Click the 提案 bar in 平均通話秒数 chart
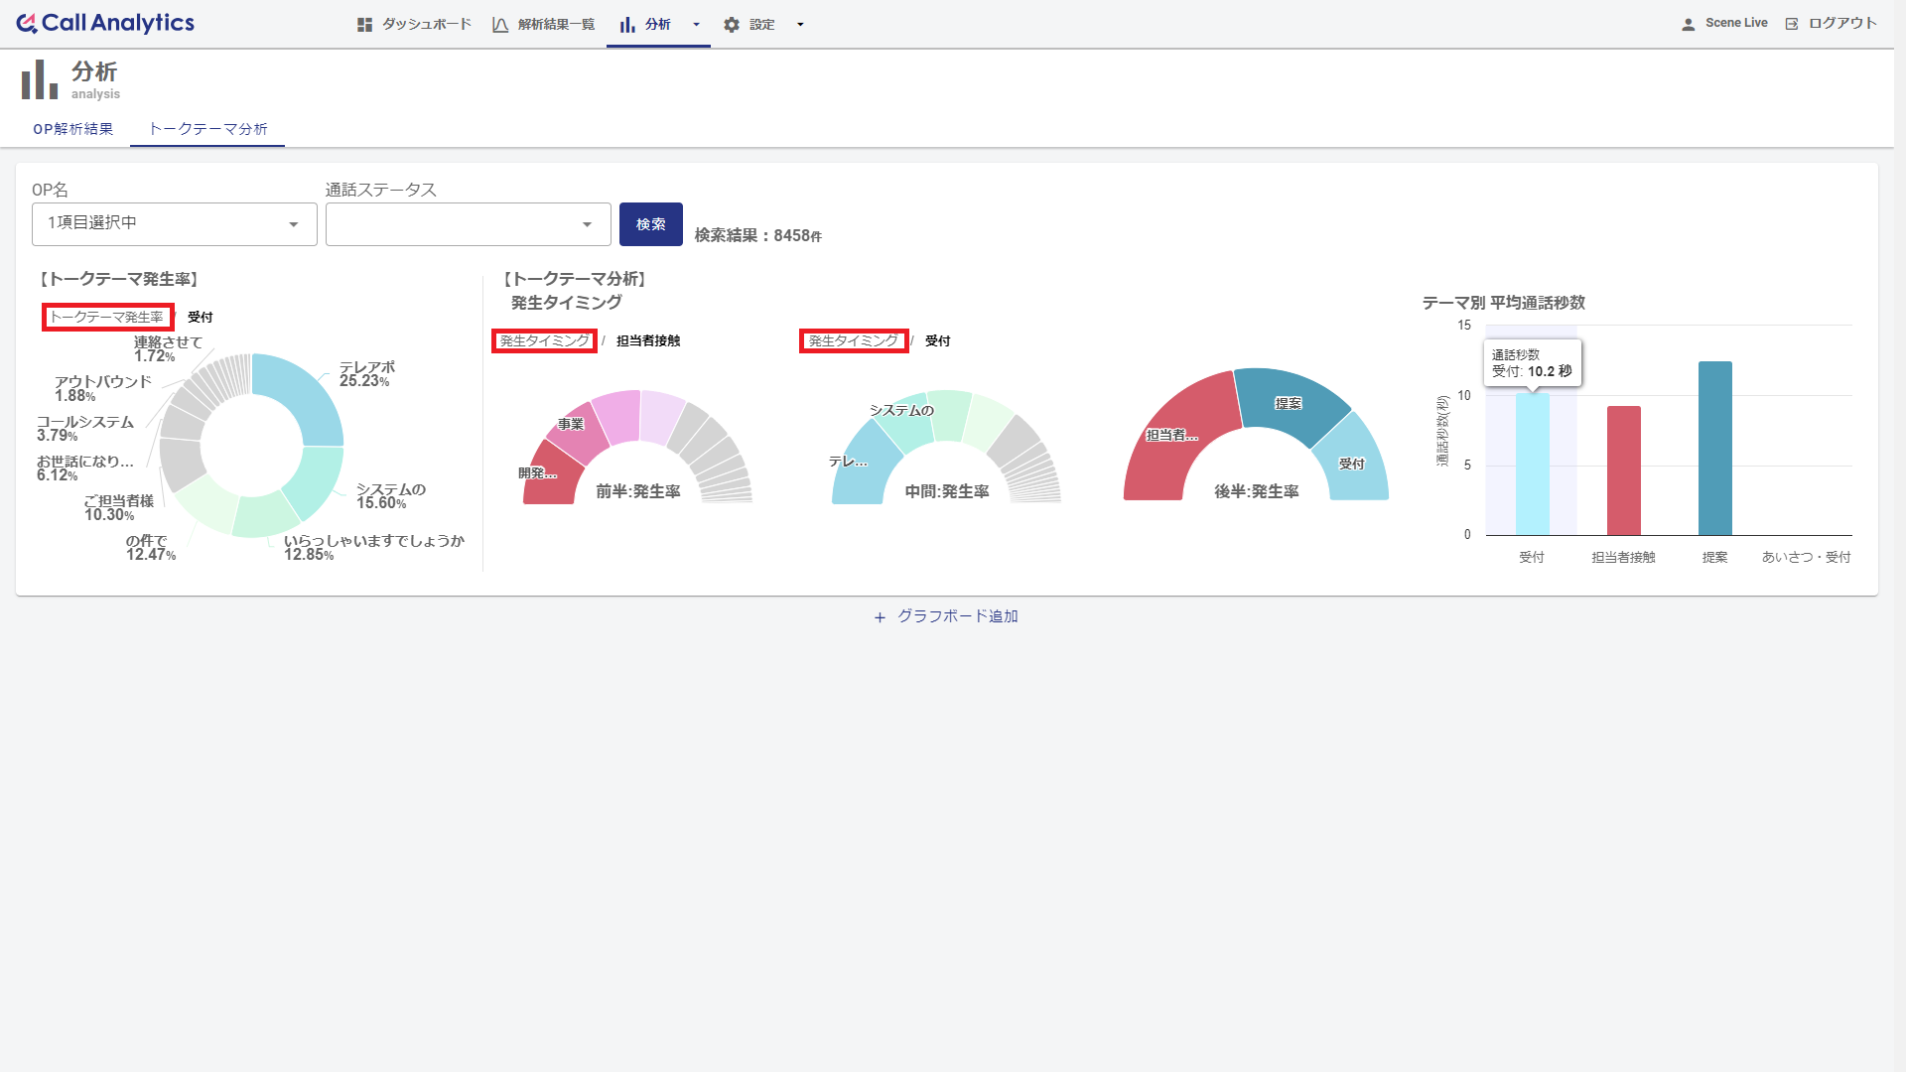The image size is (1906, 1072). point(1715,449)
